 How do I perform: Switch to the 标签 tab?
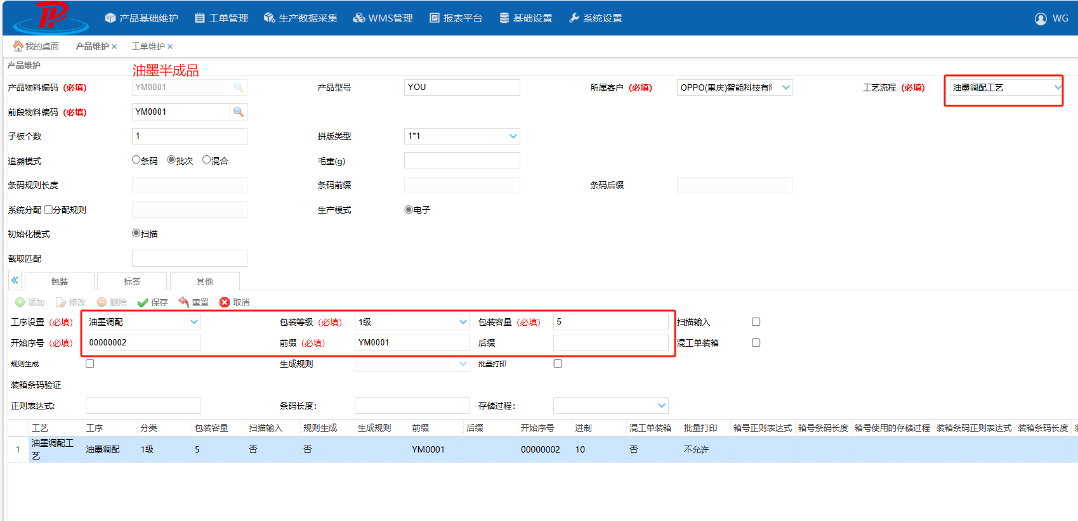click(132, 281)
